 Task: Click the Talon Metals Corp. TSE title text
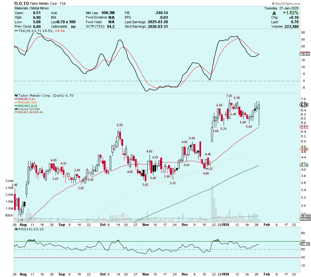pyautogui.click(x=48, y=3)
